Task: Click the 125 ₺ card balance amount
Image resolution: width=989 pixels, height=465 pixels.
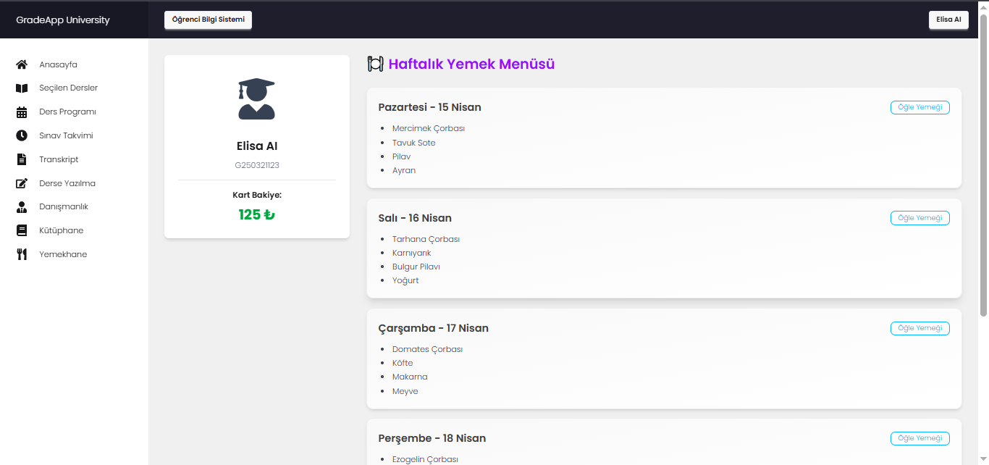Action: coord(256,215)
